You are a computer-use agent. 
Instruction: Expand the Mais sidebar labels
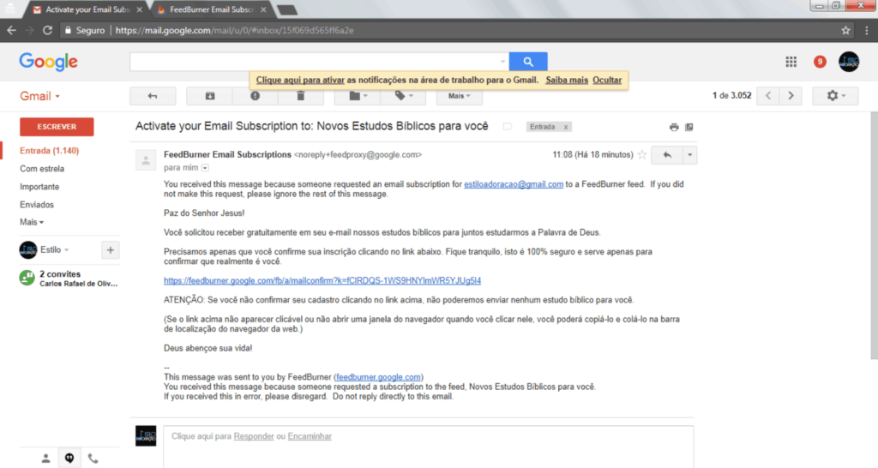(x=32, y=222)
